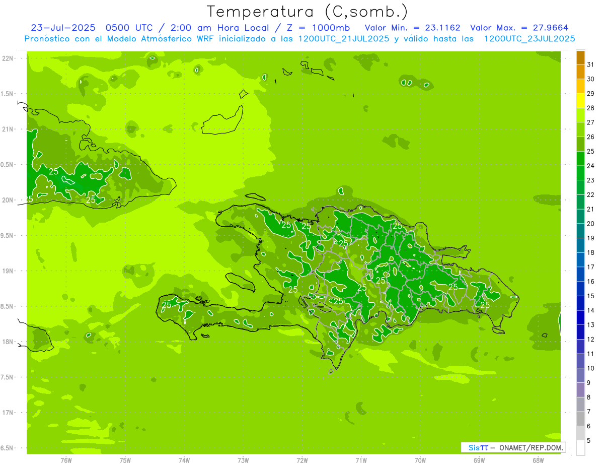Screen dimensions: 604x467
Task: Click the '9.5N' latitude label
Action: click(x=8, y=235)
